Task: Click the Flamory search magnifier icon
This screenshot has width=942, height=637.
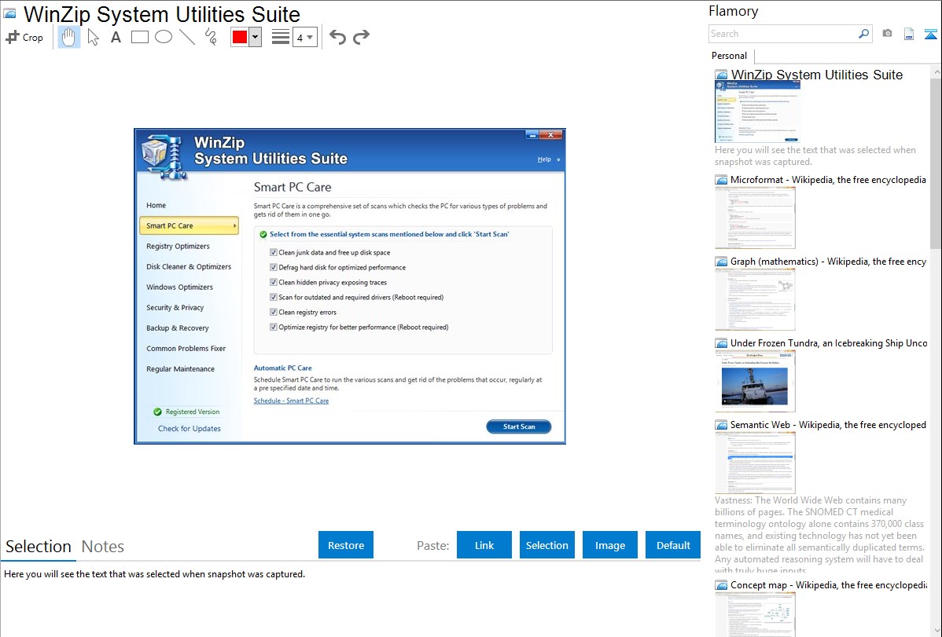Action: [x=863, y=34]
